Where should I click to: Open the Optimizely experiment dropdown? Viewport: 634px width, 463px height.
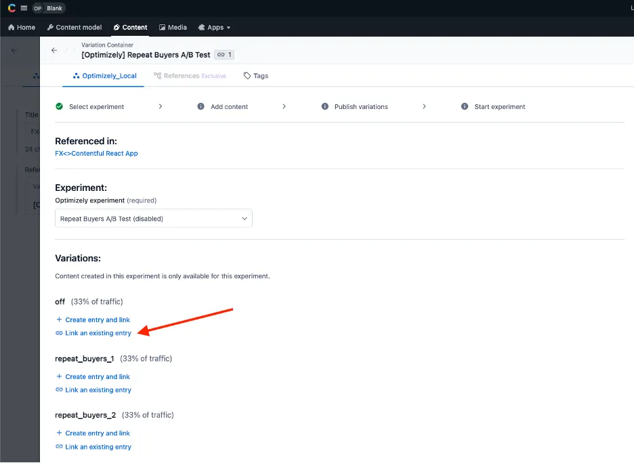pos(154,218)
